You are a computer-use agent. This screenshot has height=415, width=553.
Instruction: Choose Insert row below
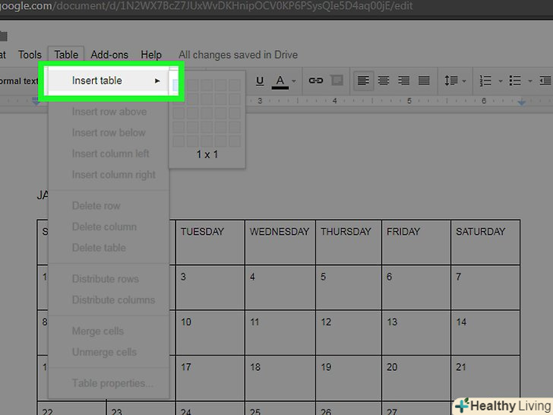(109, 133)
